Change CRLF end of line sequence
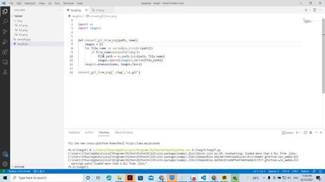This screenshot has height=182, width=325. pyautogui.click(x=295, y=171)
